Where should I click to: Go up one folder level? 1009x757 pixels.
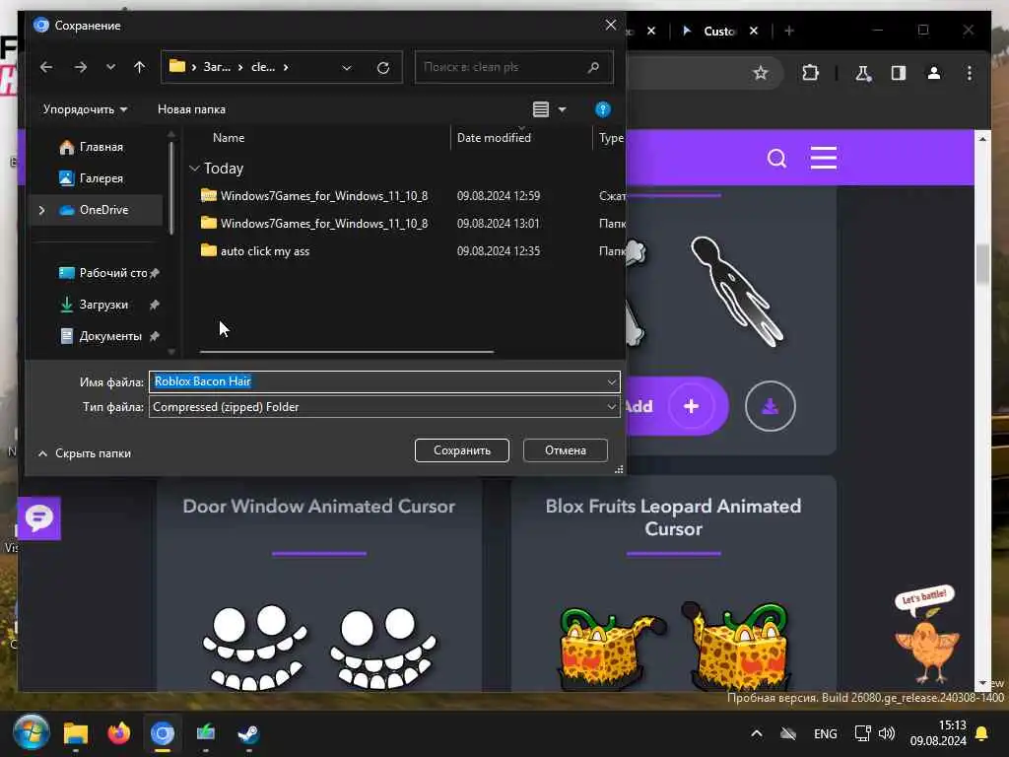coord(139,67)
